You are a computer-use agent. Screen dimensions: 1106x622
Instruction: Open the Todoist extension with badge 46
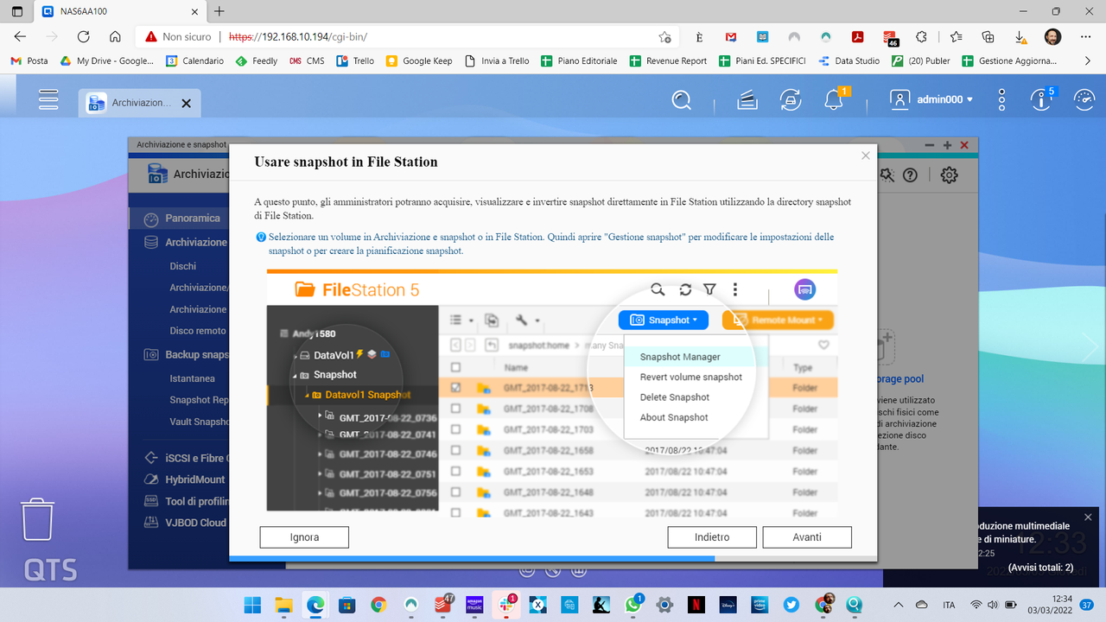tap(890, 37)
